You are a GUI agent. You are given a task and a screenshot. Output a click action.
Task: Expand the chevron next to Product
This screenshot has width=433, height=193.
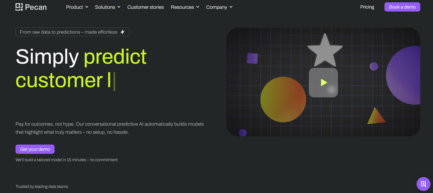87,7
